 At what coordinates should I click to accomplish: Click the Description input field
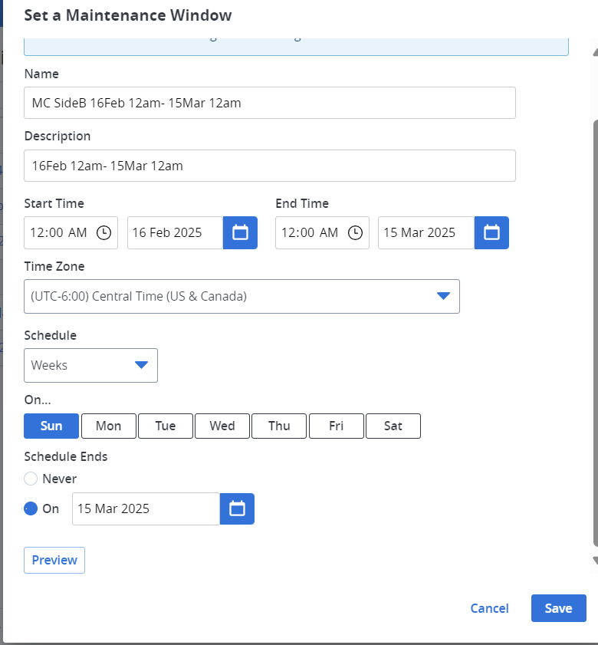tap(269, 166)
